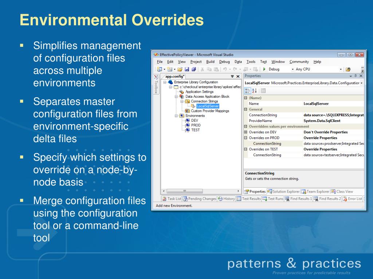This screenshot has width=373, height=279.
Task: Click the Navigate Forward toolbar icon
Action: [255, 69]
